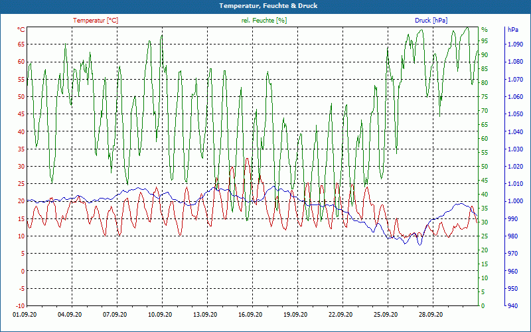531x332 pixels.
Task: Select the blue Druck [hPa] legend label
Action: pos(431,21)
